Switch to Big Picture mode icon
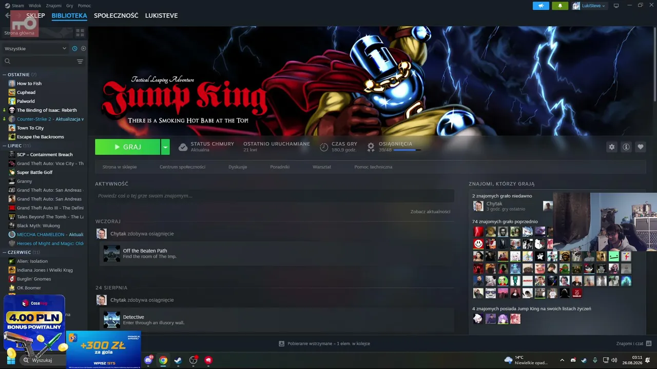The height and width of the screenshot is (369, 657). (x=616, y=6)
